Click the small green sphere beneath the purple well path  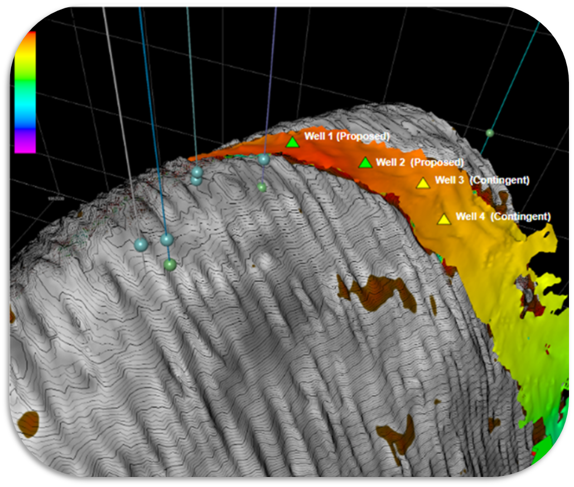pos(262,187)
